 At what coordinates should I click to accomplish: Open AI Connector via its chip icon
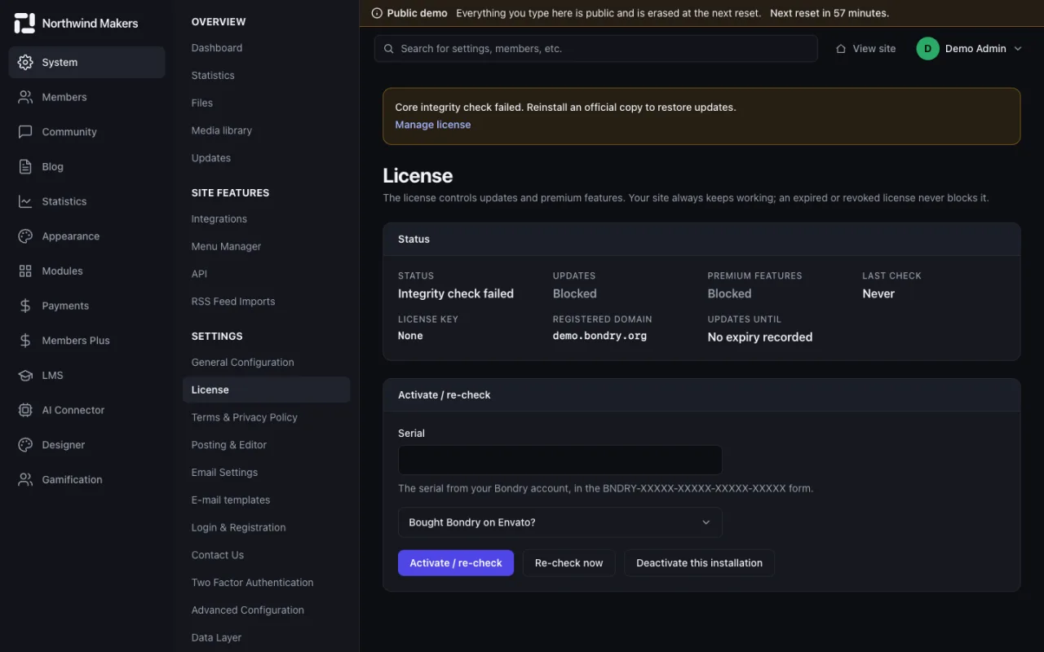[x=25, y=410]
